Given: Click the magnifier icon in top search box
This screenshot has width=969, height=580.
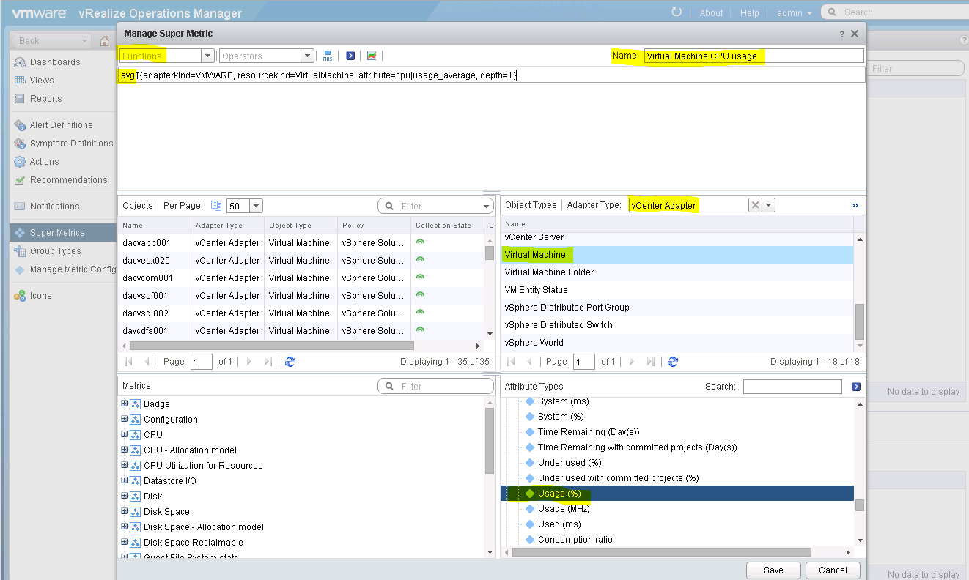Looking at the screenshot, I should 833,12.
